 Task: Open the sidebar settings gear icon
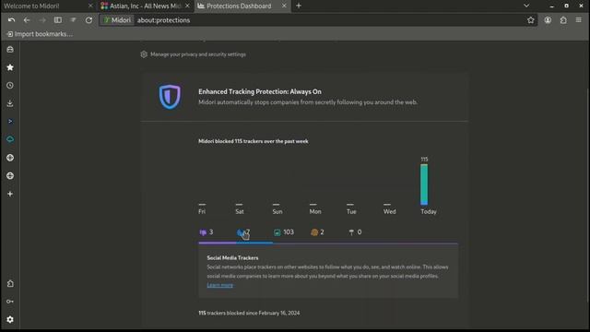pos(10,320)
